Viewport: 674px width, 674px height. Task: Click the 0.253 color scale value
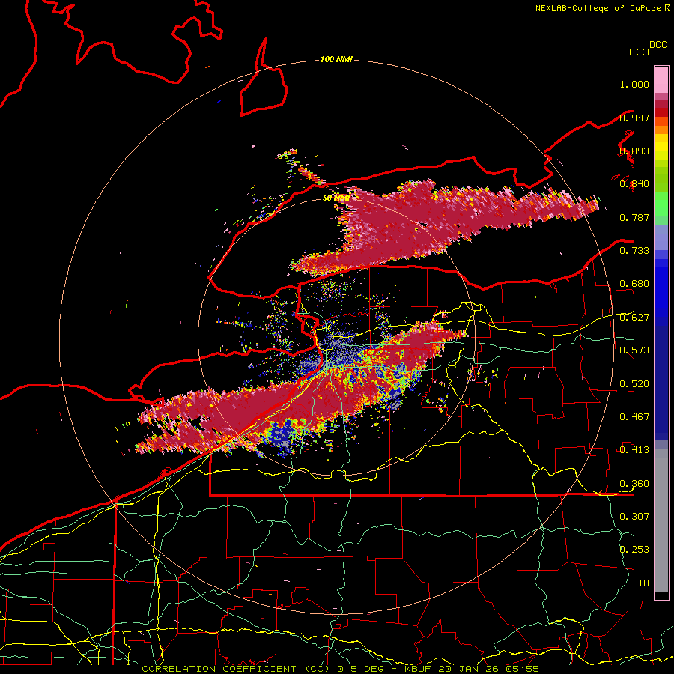(634, 550)
